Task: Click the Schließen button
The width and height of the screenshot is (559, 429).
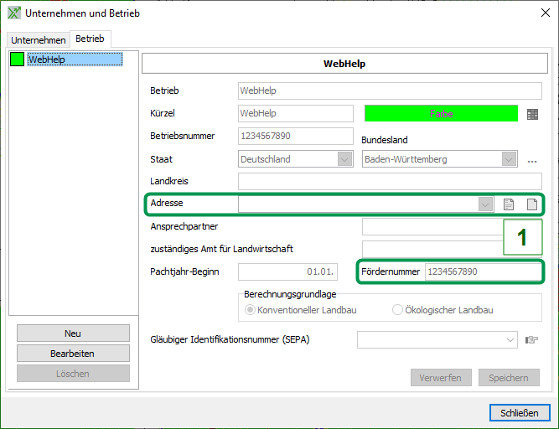Action: tap(519, 412)
